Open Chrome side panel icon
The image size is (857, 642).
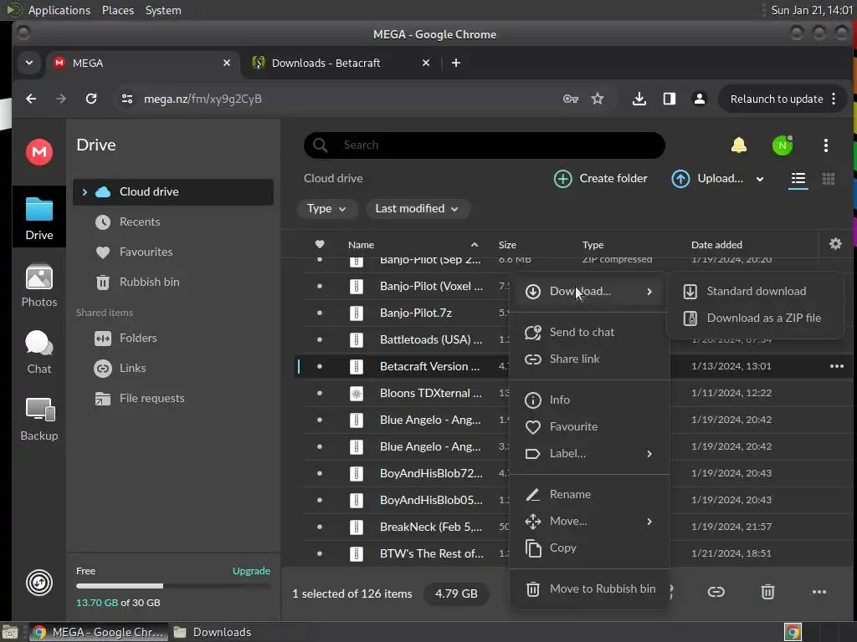pyautogui.click(x=669, y=99)
